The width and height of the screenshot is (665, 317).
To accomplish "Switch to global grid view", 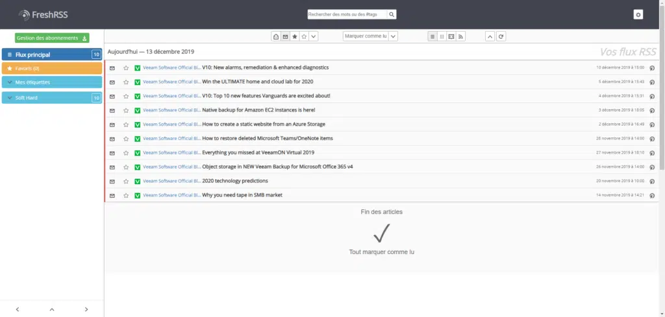I will [x=442, y=37].
